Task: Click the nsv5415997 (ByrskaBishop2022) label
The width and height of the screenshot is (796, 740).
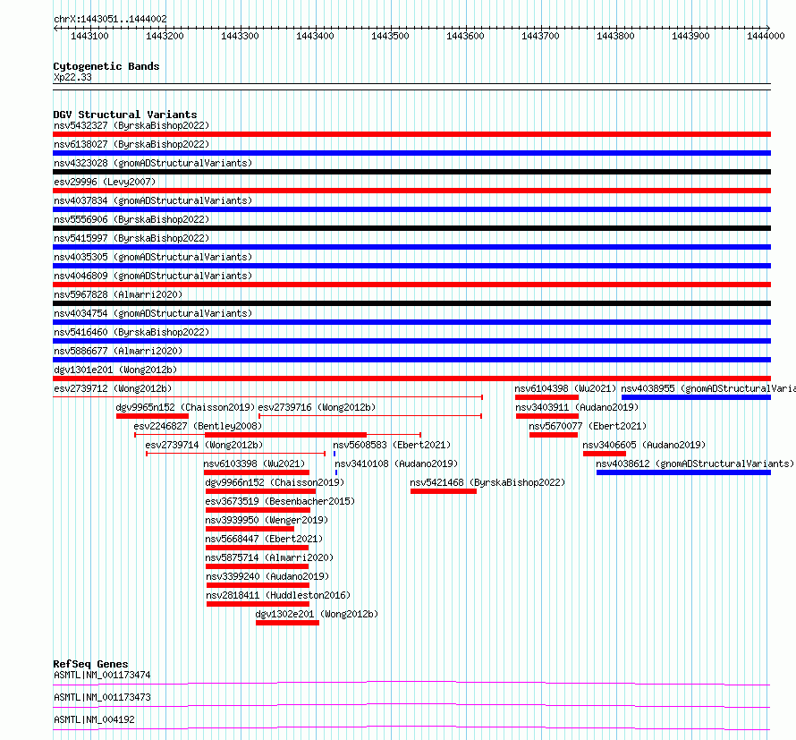Action: tap(131, 238)
